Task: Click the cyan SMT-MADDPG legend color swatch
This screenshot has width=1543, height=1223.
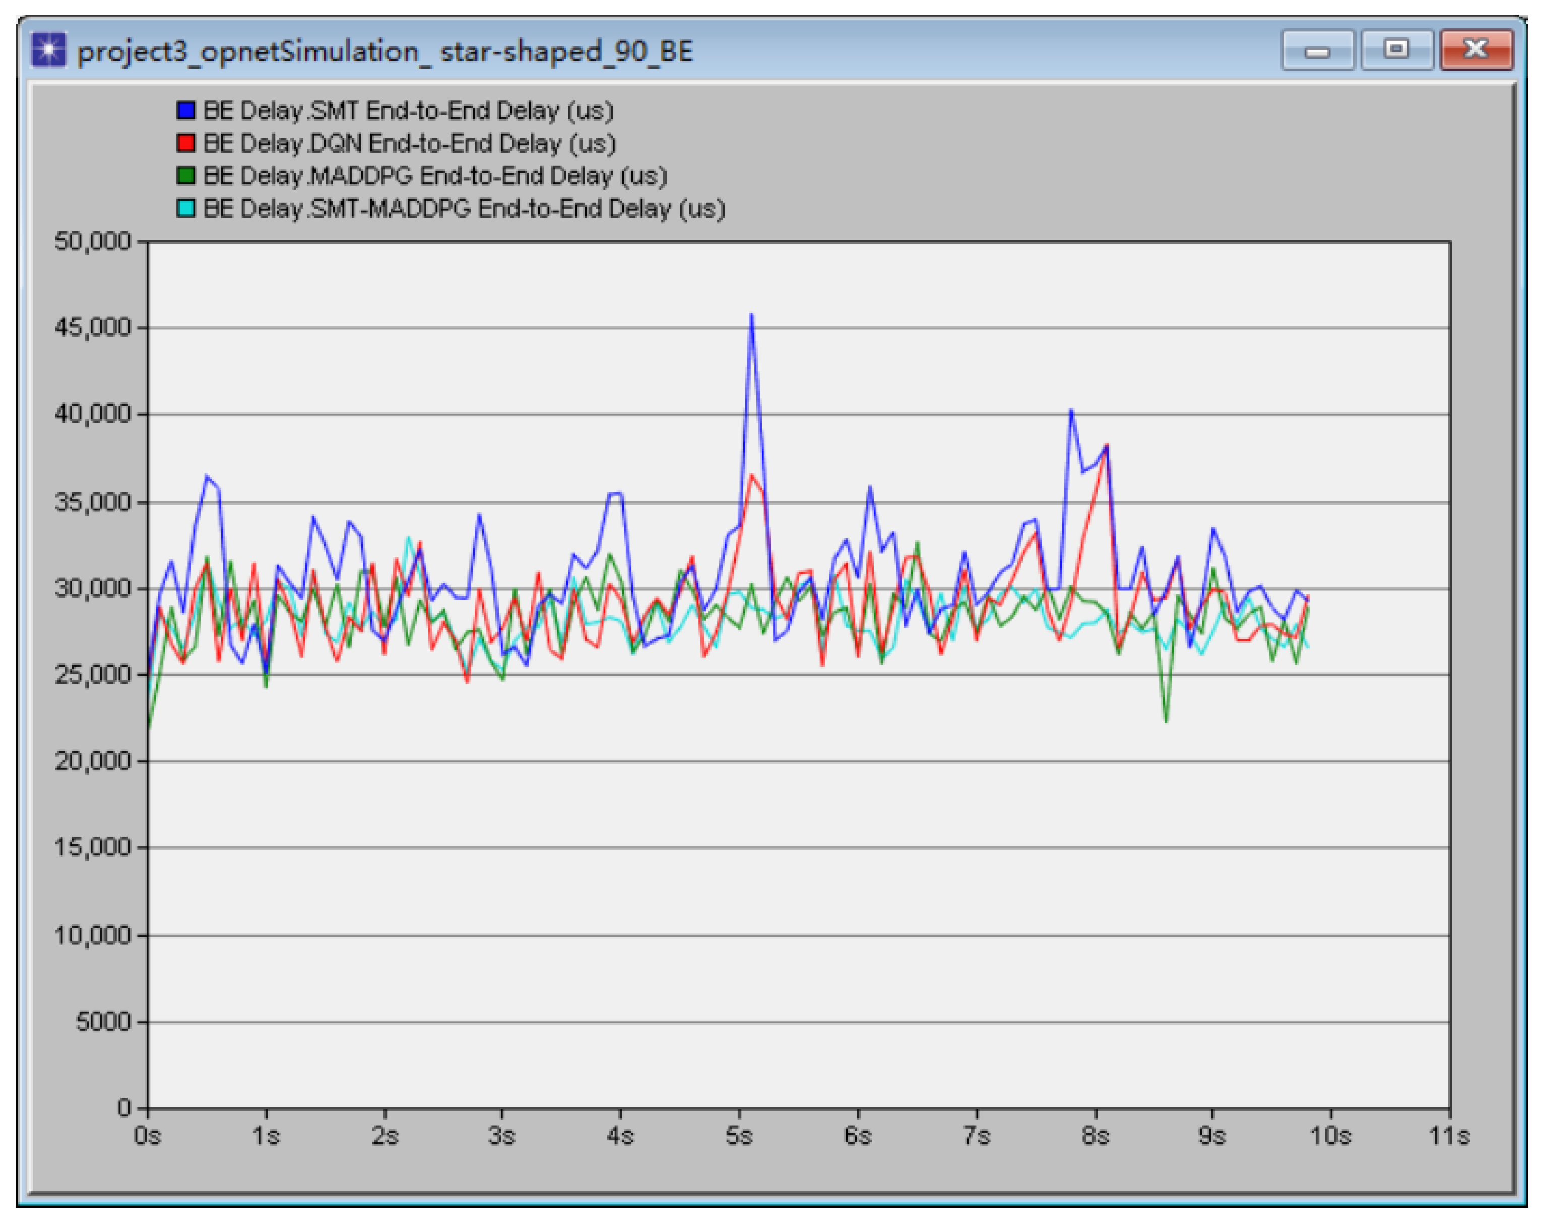Action: (185, 208)
